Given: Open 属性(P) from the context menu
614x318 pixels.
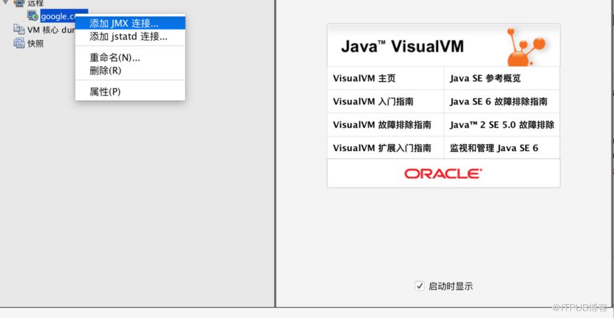Looking at the screenshot, I should [x=130, y=92].
